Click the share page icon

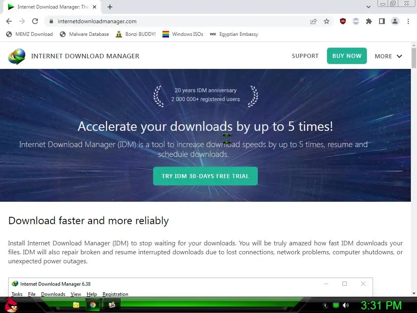[314, 21]
